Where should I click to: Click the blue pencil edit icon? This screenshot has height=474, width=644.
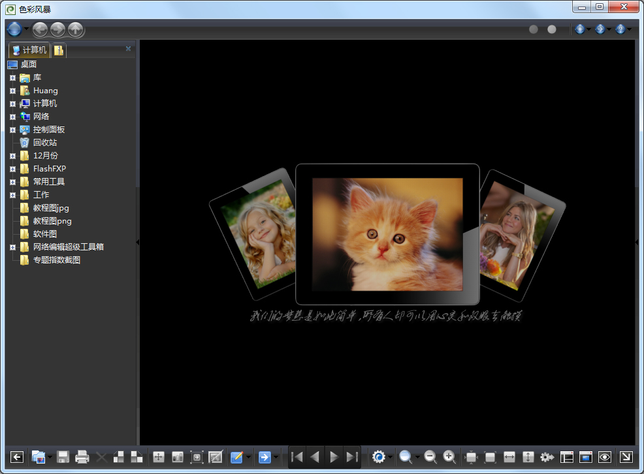[237, 457]
